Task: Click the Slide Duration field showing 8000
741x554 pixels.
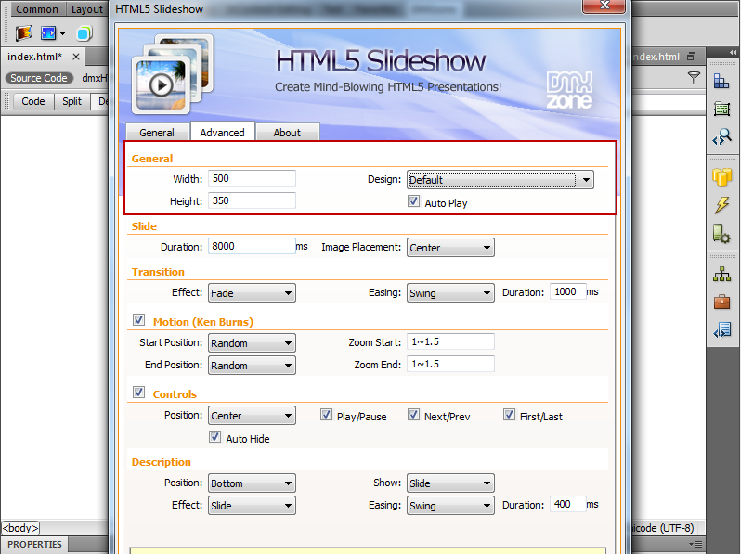Action: (252, 246)
